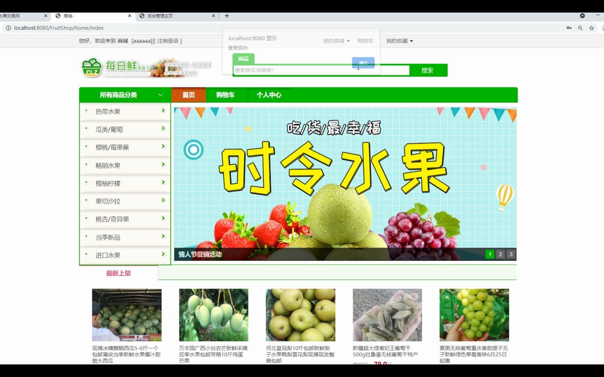
Task: Open the 葡萄干 raisin product thumbnail
Action: 387,315
